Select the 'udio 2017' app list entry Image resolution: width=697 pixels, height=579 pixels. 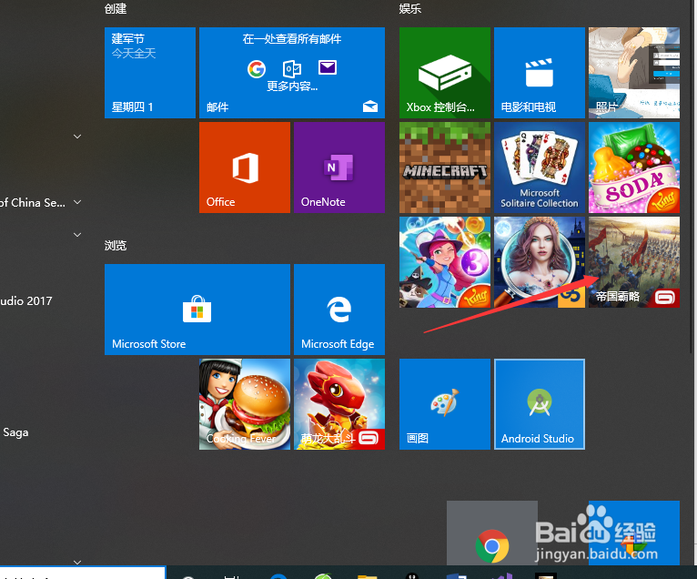click(26, 301)
